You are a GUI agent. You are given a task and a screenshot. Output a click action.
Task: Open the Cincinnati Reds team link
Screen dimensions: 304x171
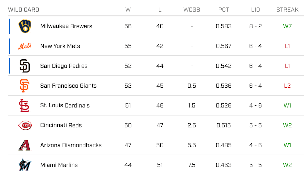tap(61, 125)
